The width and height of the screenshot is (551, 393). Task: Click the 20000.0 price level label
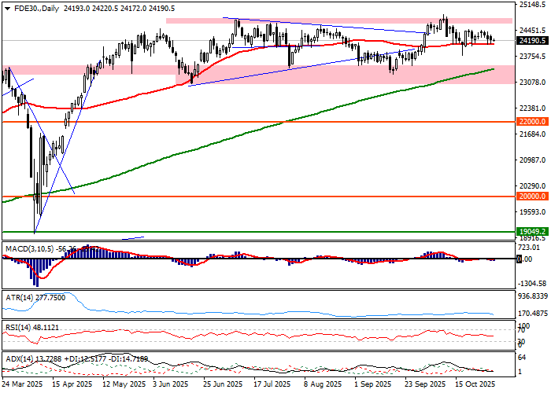click(532, 197)
